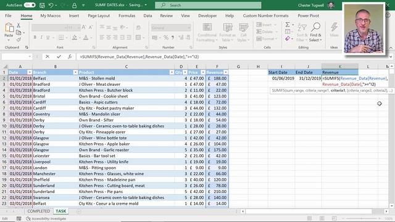Viewport: 395px width, 222px height.
Task: Select cell with Belfast in row 2
Action: point(55,78)
